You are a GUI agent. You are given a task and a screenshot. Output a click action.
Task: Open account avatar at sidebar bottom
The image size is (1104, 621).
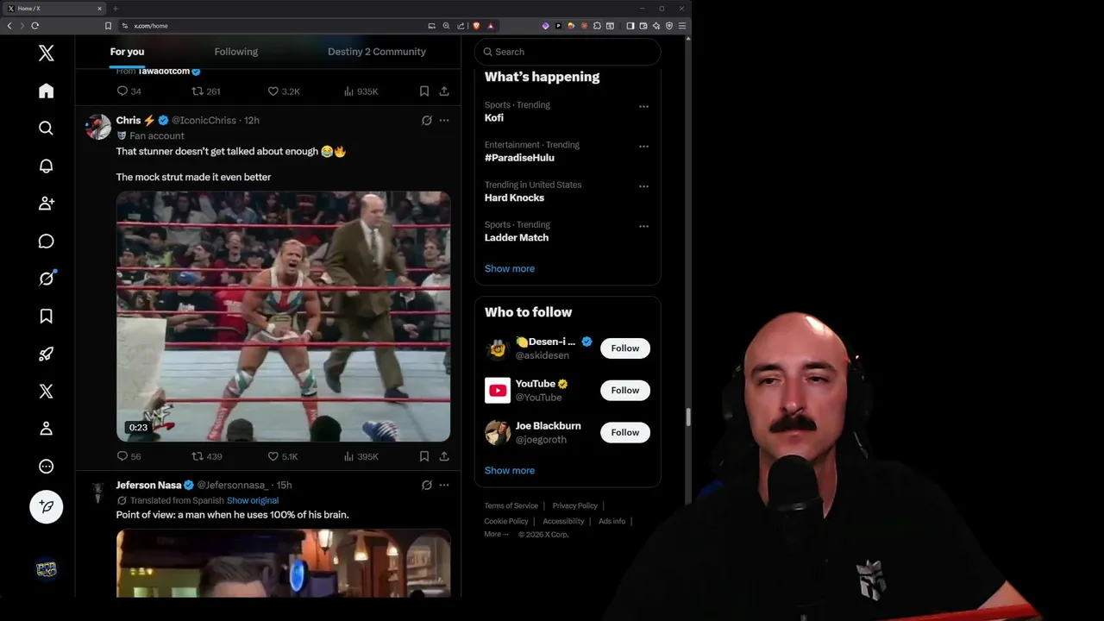[x=47, y=569]
